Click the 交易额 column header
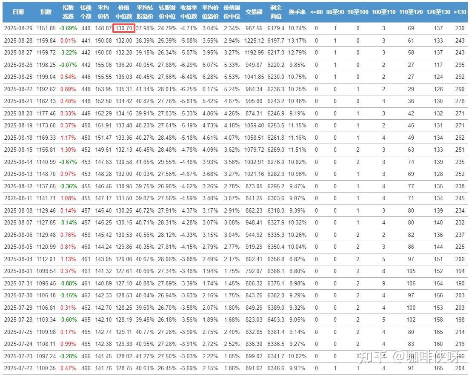Screen dimensions: 472x377 (254, 12)
